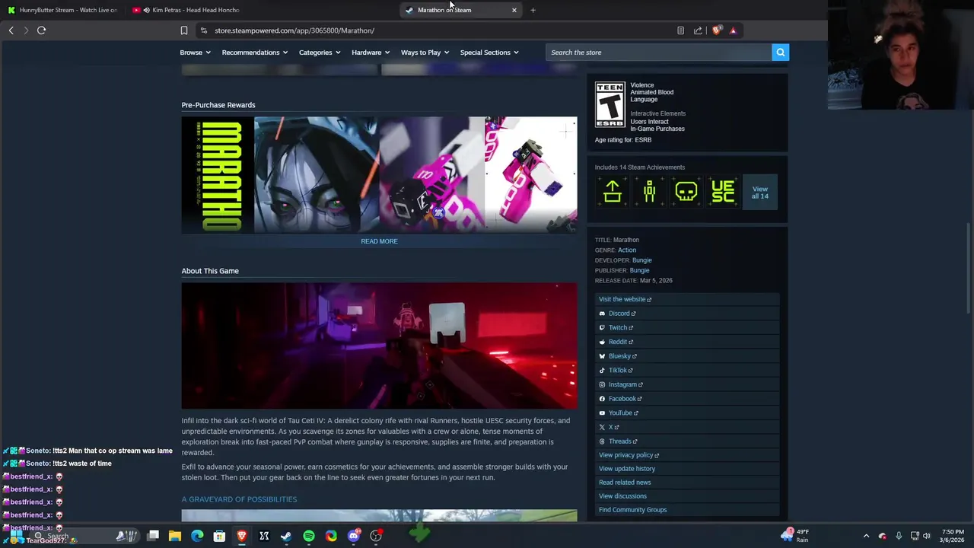The height and width of the screenshot is (548, 974).
Task: Expand the Recommendations menu
Action: [254, 53]
